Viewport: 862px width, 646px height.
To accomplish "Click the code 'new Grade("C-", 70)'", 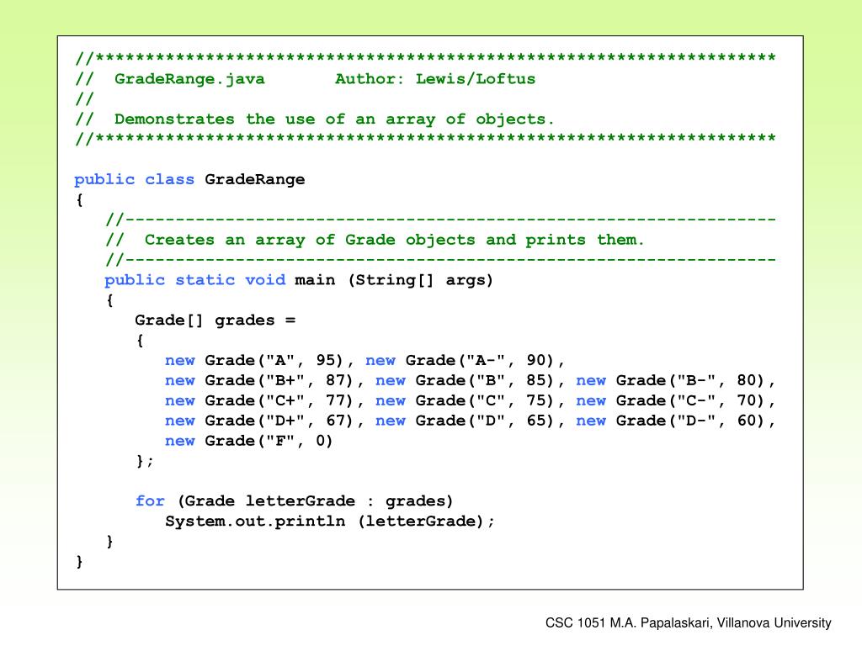I will 671,400.
